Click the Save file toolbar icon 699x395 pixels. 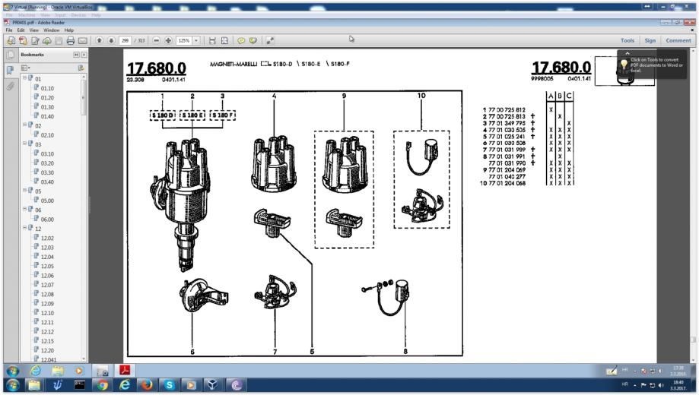click(x=59, y=40)
